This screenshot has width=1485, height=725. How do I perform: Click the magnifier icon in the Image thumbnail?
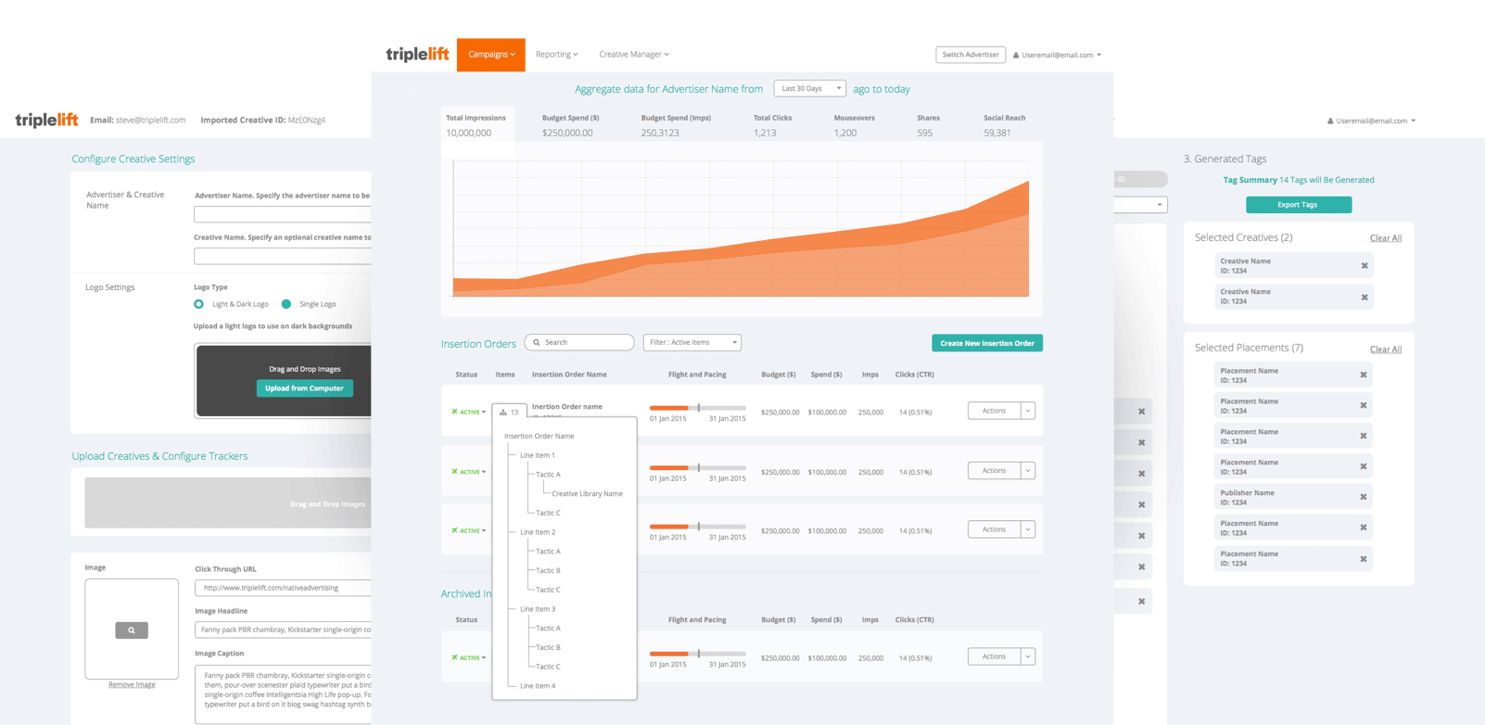[x=132, y=630]
